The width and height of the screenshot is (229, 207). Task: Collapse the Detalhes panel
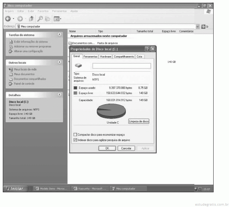point(60,95)
